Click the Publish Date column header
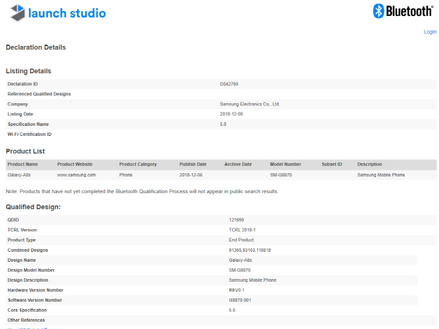 pyautogui.click(x=193, y=164)
